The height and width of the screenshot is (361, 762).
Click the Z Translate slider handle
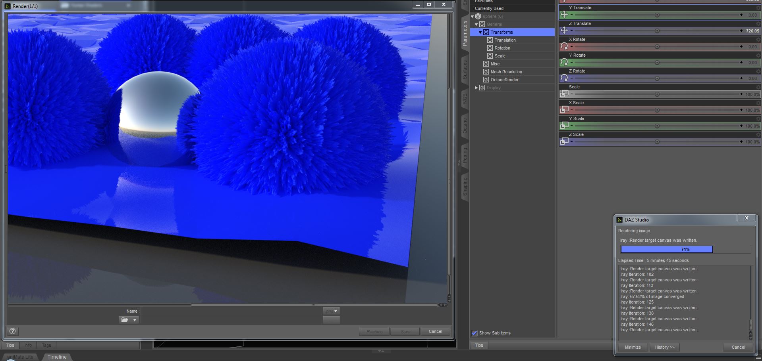(657, 31)
